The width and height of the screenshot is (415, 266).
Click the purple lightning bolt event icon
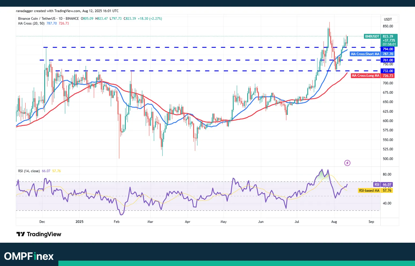(347, 163)
